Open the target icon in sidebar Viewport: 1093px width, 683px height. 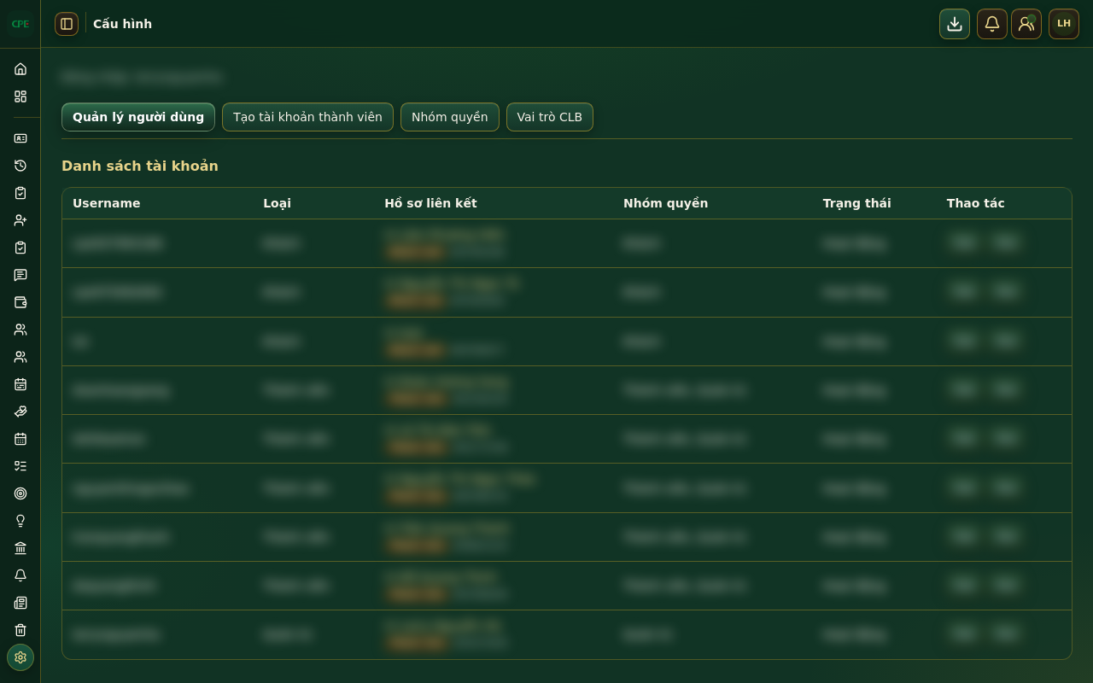[20, 493]
